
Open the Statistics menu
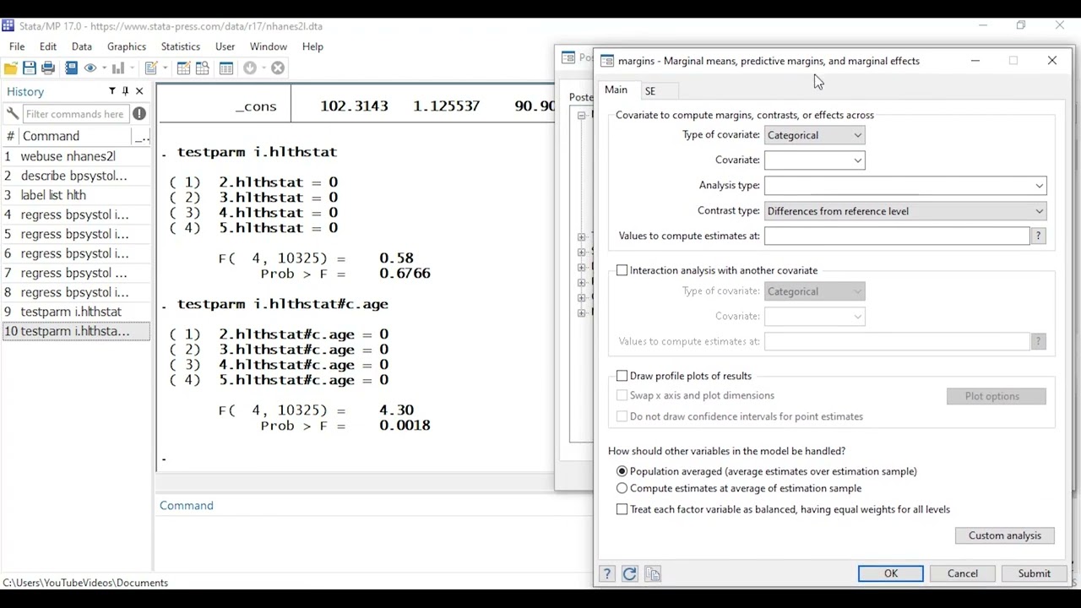[x=181, y=46]
